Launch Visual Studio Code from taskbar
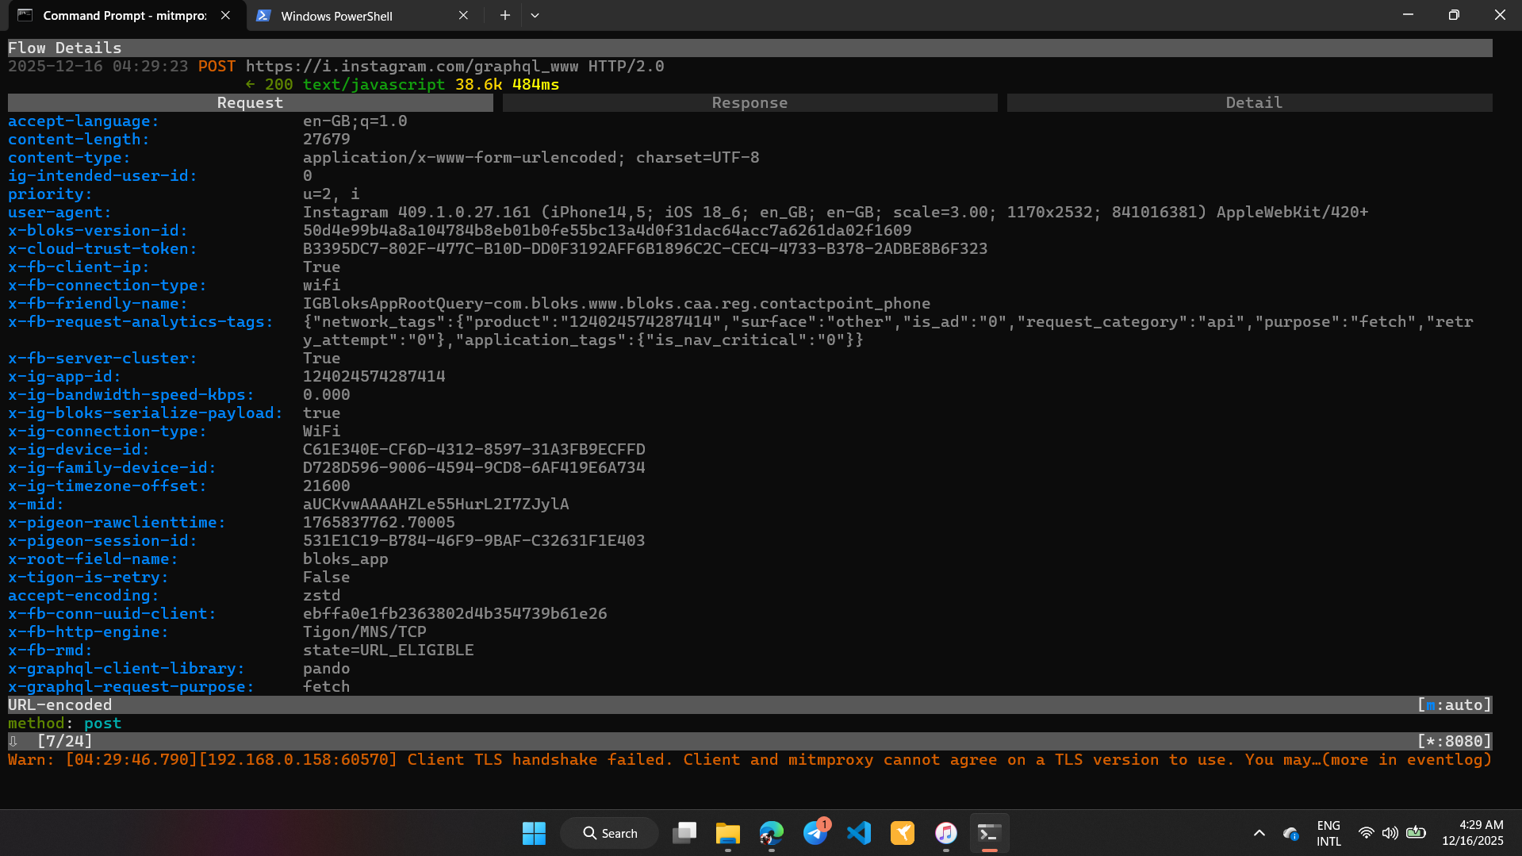 [x=859, y=833]
